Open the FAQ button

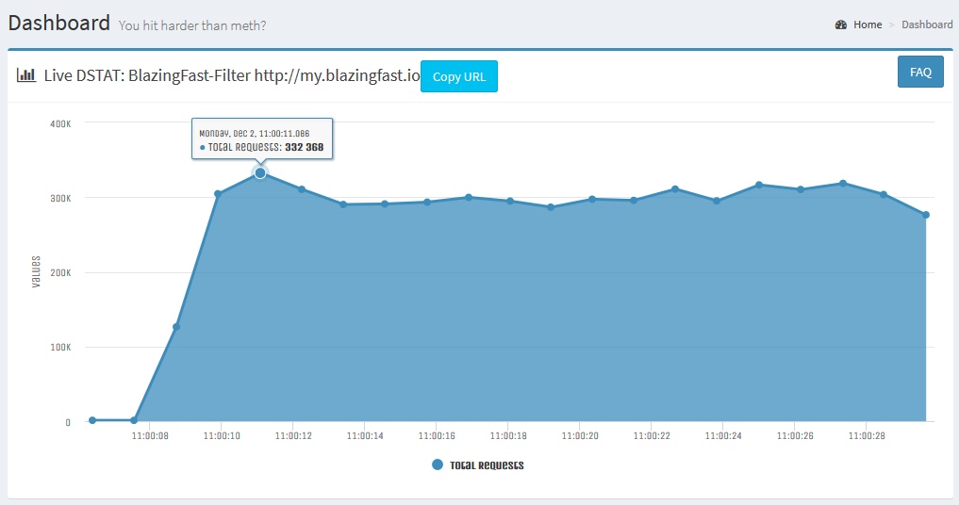pos(919,72)
